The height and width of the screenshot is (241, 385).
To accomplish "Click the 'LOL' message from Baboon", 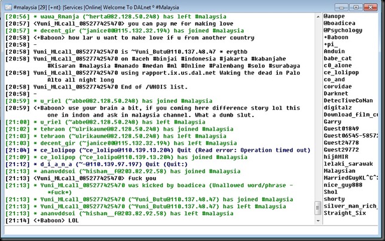I will [x=42, y=221].
